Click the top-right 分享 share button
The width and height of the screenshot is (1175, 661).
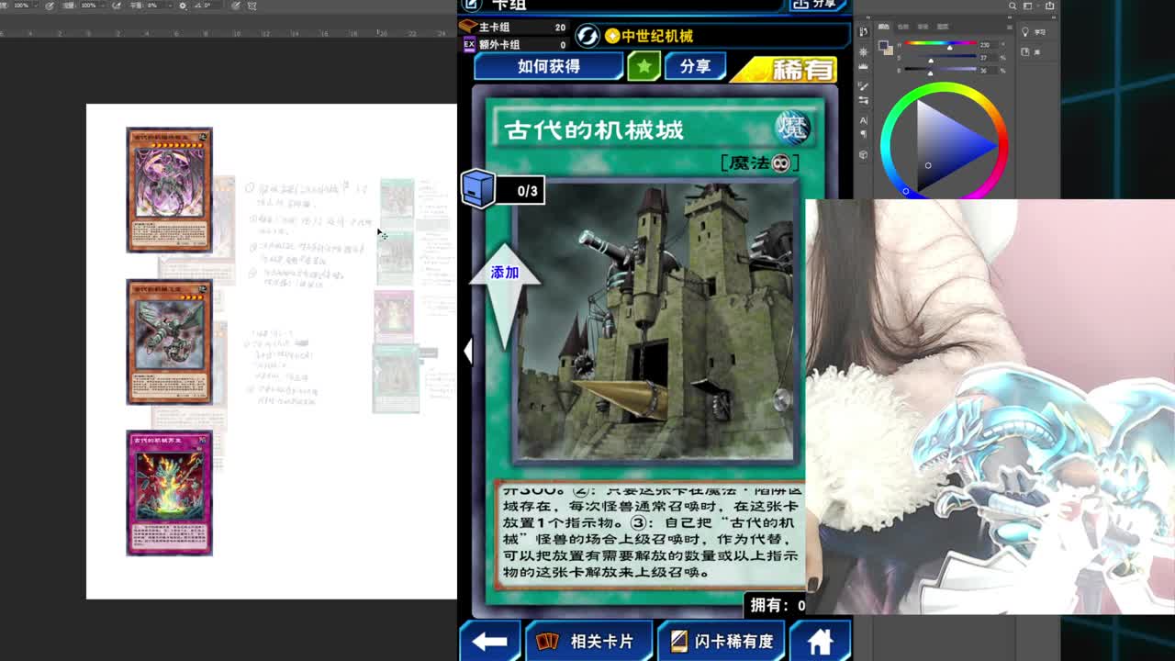(817, 5)
